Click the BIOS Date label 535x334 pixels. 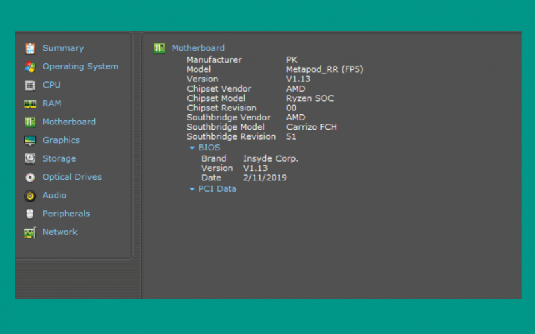[x=211, y=178]
